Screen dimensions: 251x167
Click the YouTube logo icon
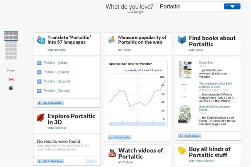pos(112,153)
